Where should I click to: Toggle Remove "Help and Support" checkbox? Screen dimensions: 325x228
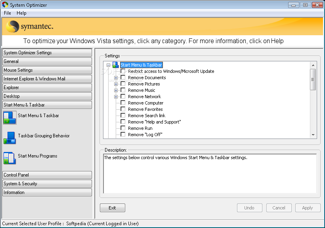pos(123,122)
